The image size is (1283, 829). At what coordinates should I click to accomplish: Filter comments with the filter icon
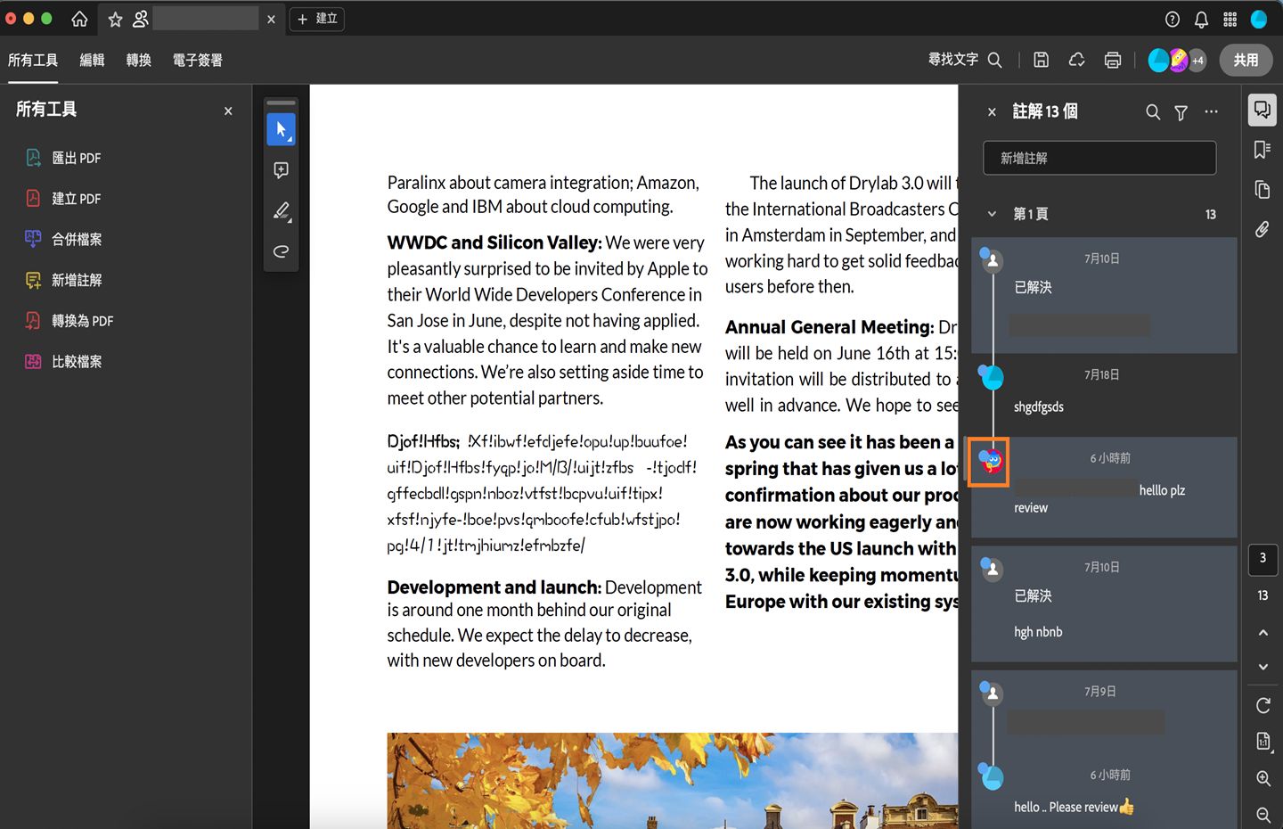(x=1180, y=111)
